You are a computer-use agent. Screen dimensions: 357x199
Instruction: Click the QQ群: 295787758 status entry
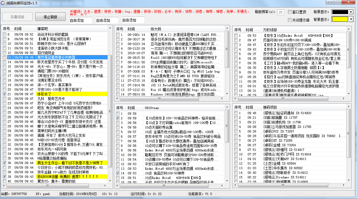click(14, 194)
